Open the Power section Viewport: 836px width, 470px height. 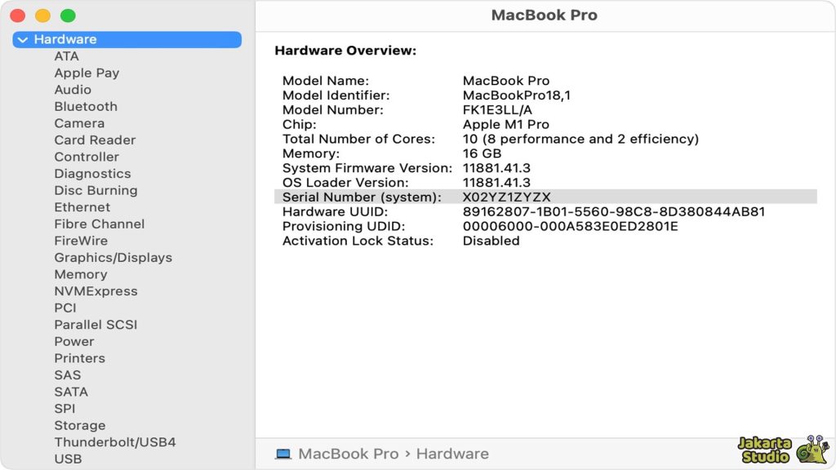coord(74,341)
